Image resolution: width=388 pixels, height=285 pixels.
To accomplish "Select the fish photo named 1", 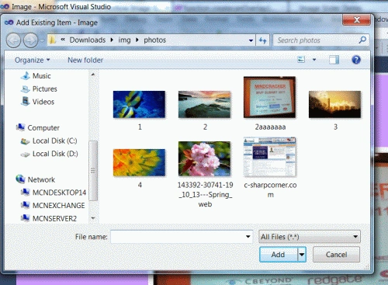I will [x=139, y=104].
